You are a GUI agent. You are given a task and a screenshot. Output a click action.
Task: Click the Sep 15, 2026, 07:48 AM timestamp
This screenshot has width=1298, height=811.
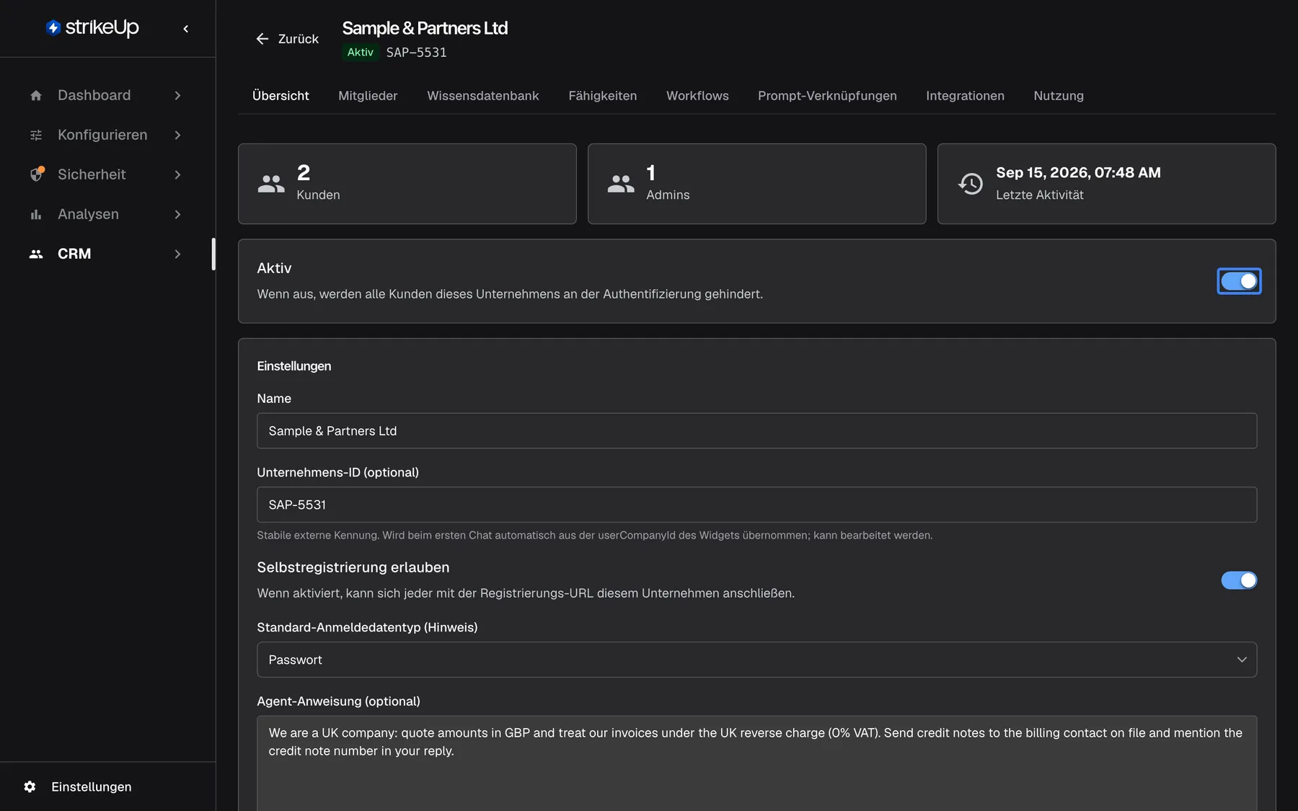[x=1078, y=172]
